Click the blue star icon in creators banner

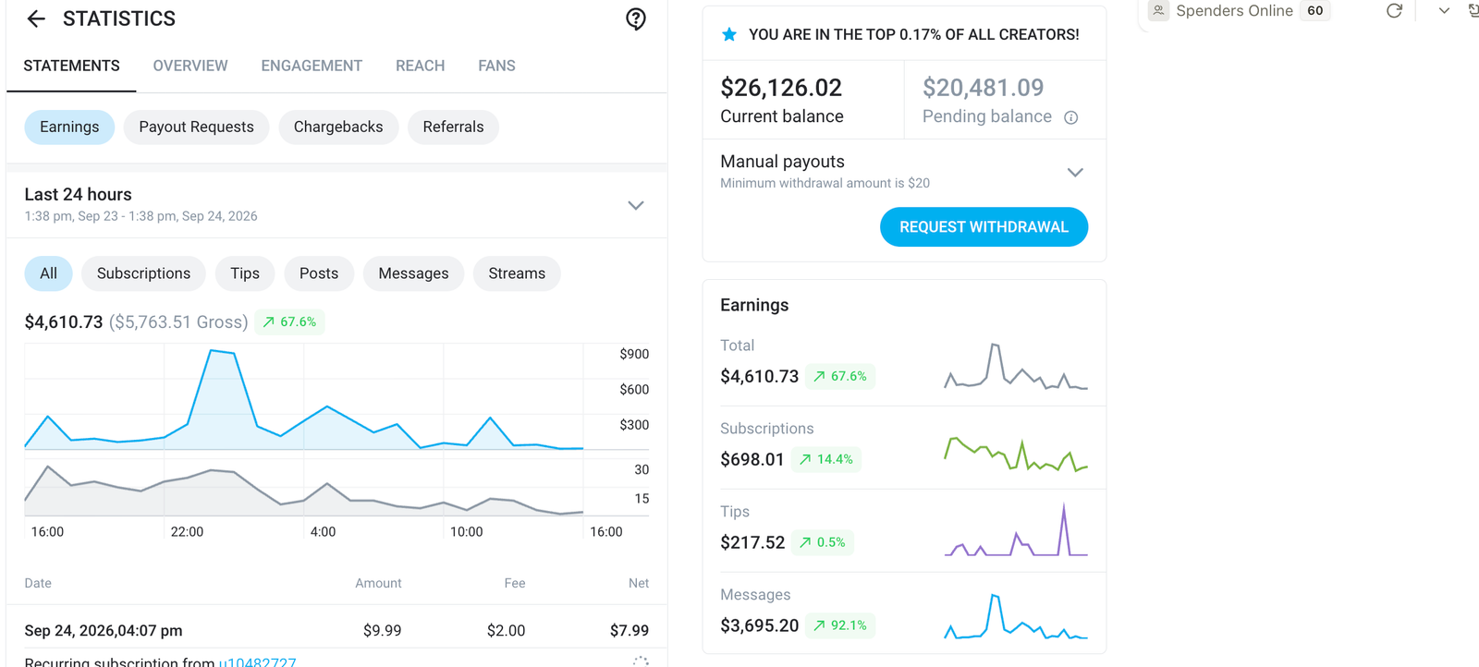(729, 34)
